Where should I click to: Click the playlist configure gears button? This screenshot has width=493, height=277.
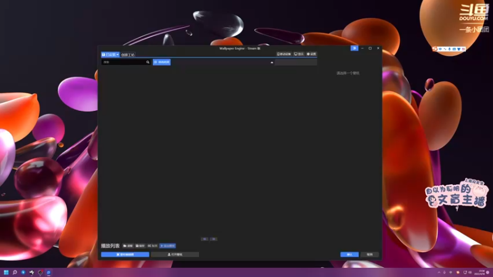152,246
